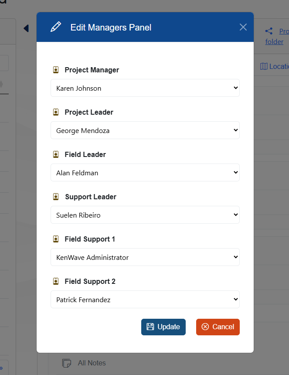Expand the Support Leader dropdown

145,215
